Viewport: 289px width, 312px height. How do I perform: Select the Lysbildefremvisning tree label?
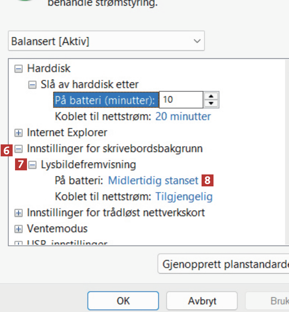click(88, 165)
